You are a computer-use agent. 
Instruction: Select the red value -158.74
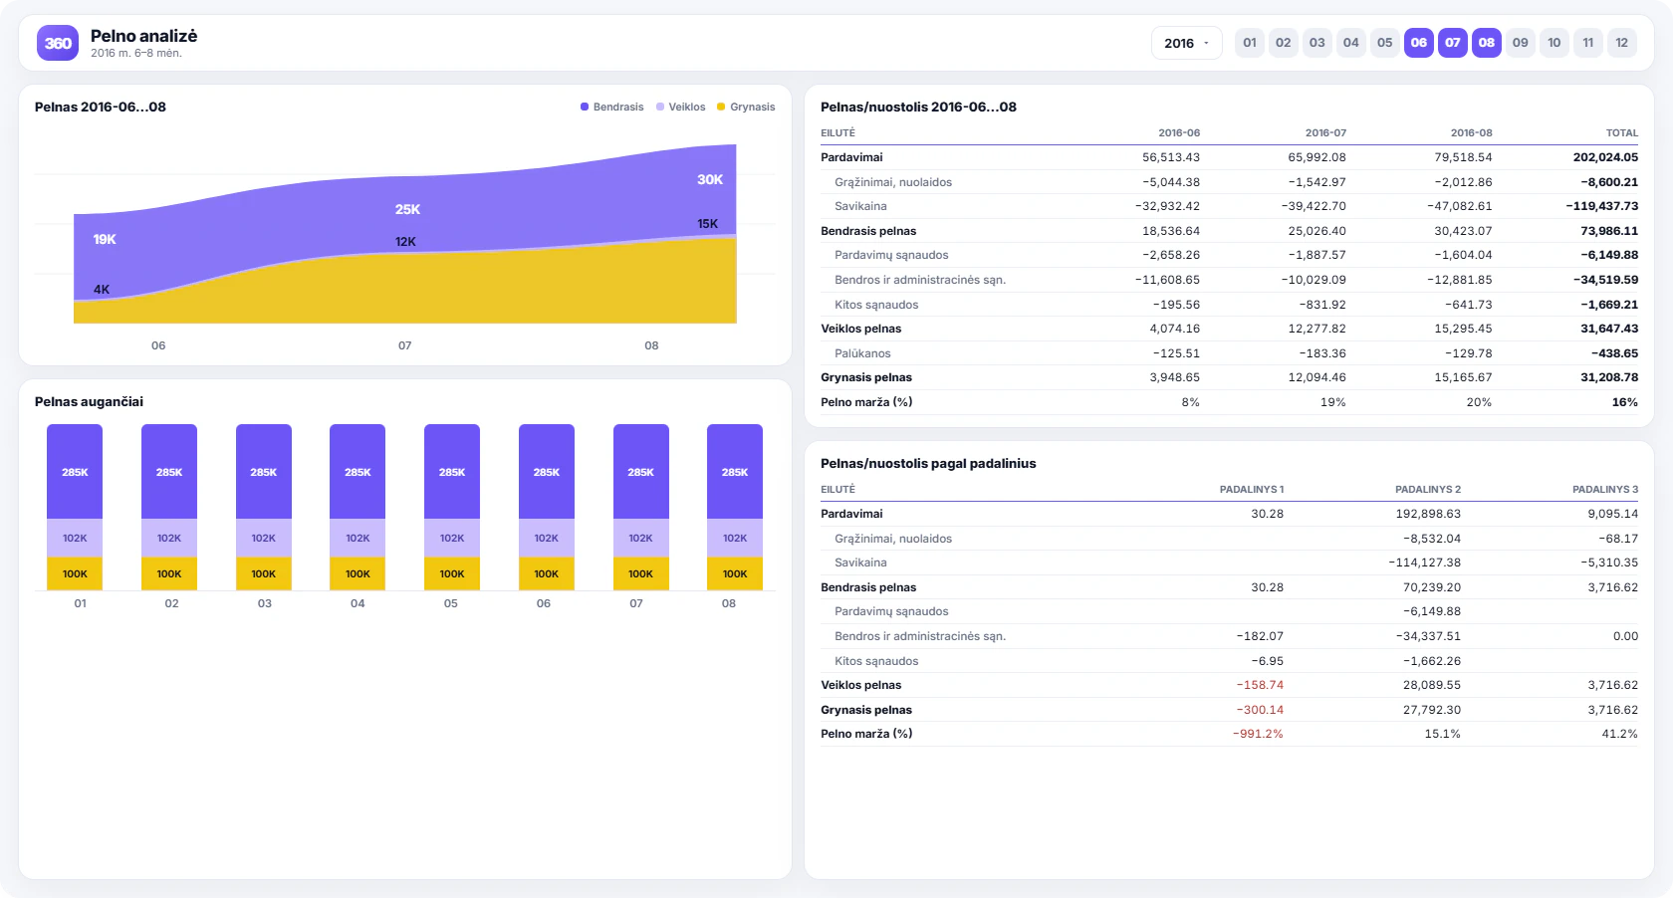(1260, 685)
